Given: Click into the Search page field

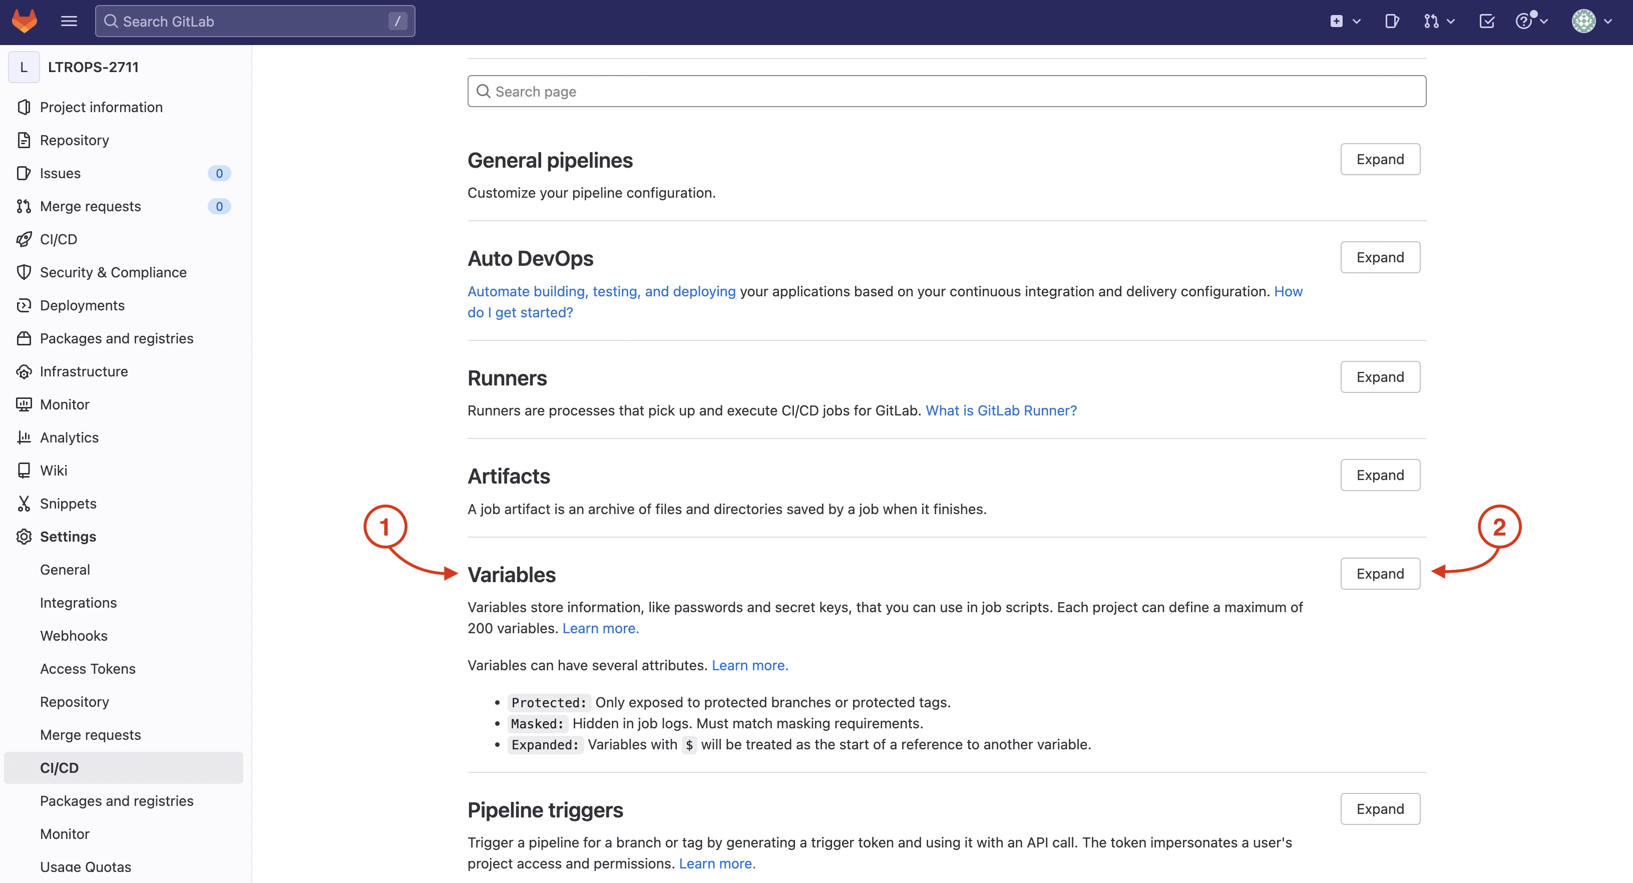Looking at the screenshot, I should [947, 91].
